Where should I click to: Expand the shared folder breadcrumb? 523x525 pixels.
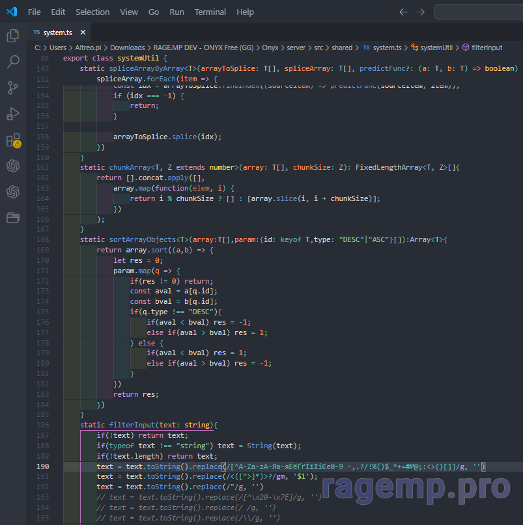[341, 47]
